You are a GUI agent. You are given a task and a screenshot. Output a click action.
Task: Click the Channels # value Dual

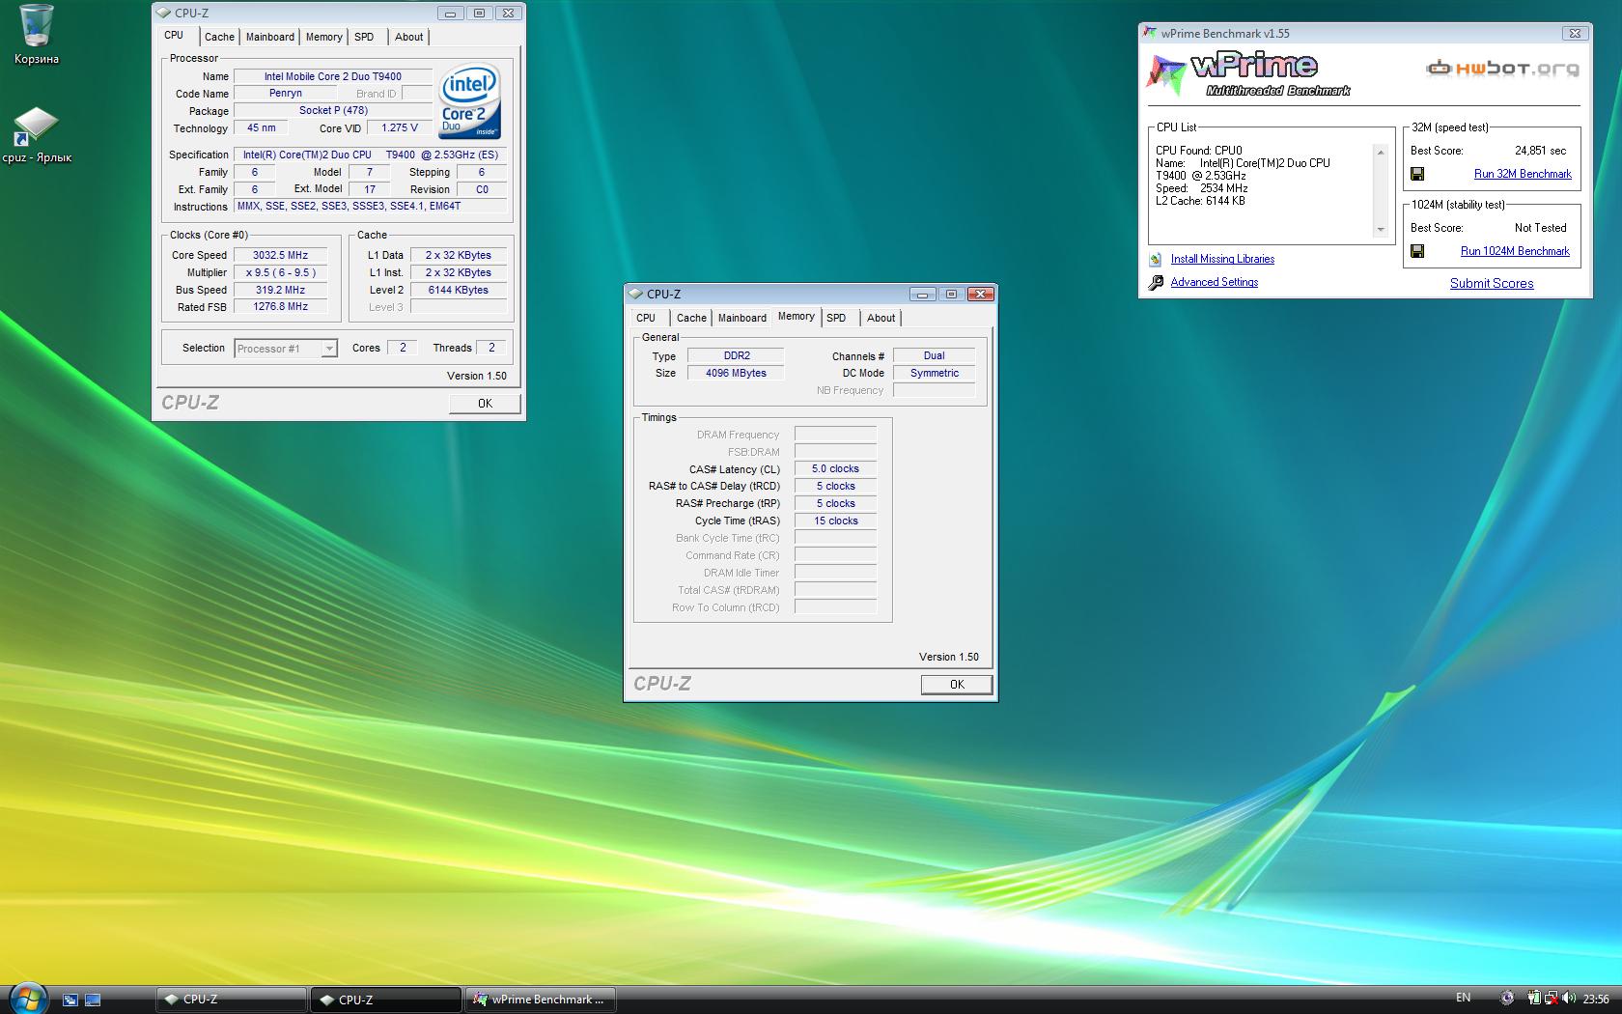pos(935,355)
